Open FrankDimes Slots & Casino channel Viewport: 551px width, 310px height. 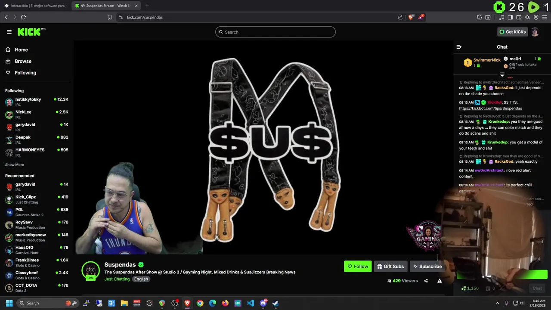click(37, 263)
